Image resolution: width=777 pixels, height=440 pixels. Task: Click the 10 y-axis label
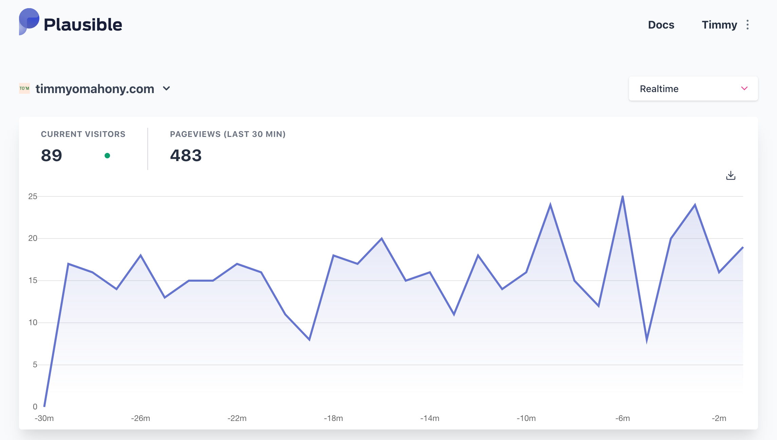[x=33, y=322]
